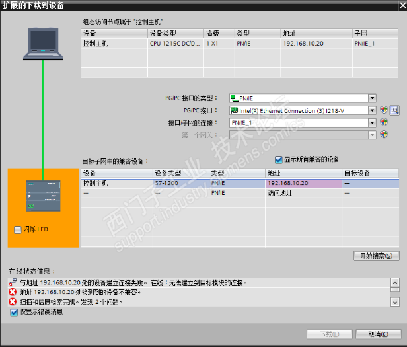Click red error icon for scan completed

pos(12,302)
